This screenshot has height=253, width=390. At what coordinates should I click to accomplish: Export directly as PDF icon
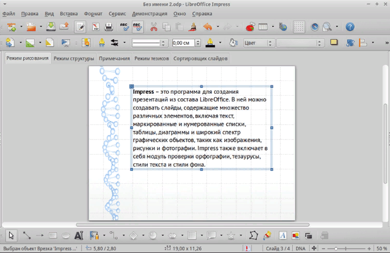[x=96, y=27]
